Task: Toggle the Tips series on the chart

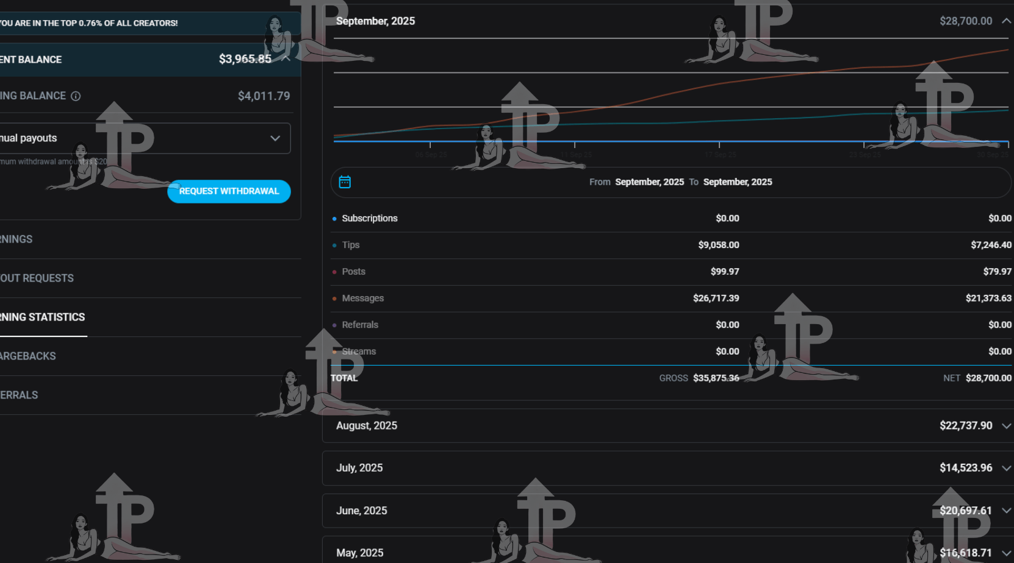Action: (333, 245)
